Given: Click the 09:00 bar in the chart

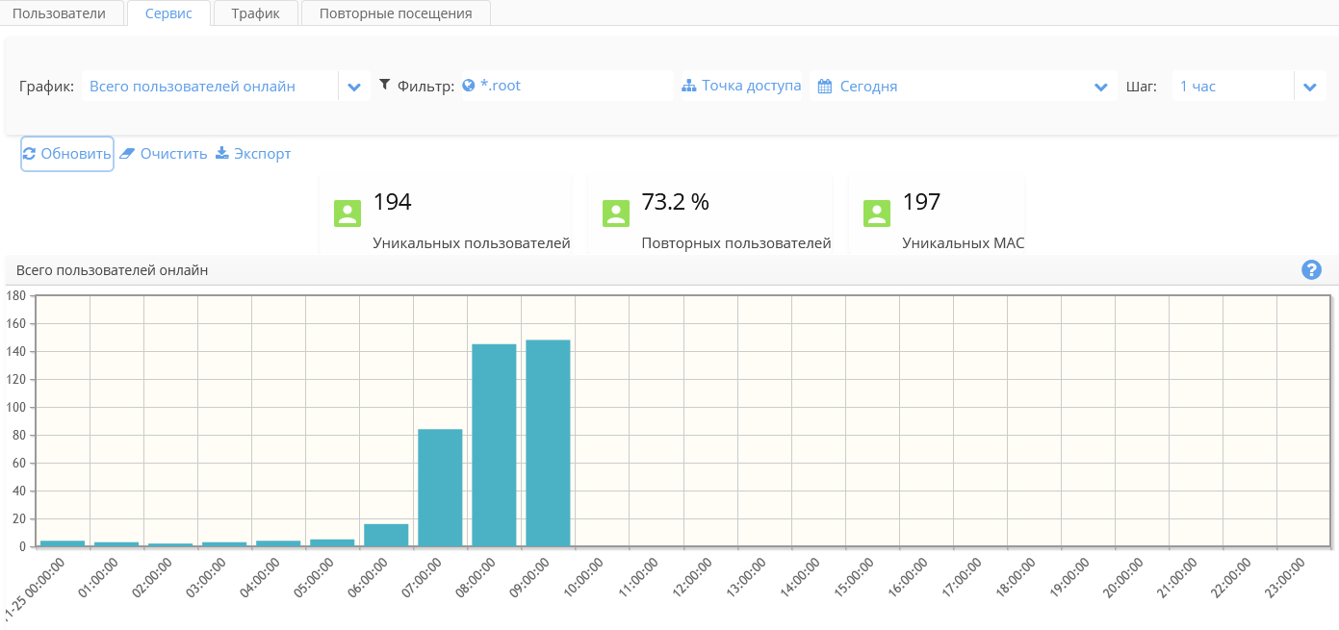Looking at the screenshot, I should (x=548, y=442).
